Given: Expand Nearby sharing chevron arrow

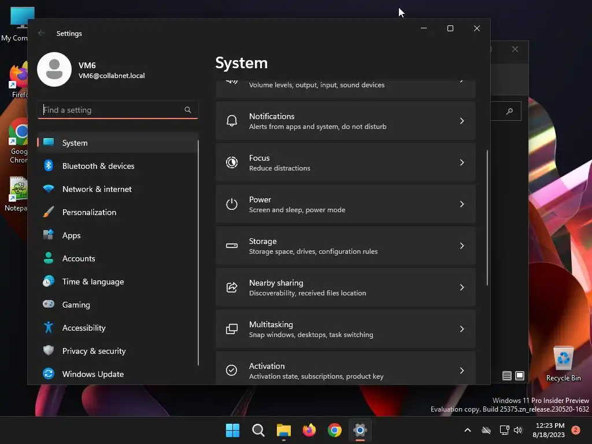Looking at the screenshot, I should point(462,287).
